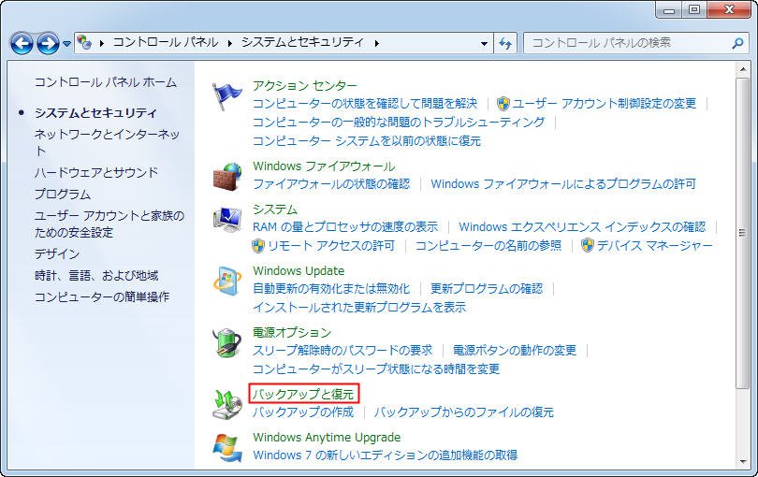Select ネットワークとインターネット in sidebar
Screen dimensions: 758x477
107,142
